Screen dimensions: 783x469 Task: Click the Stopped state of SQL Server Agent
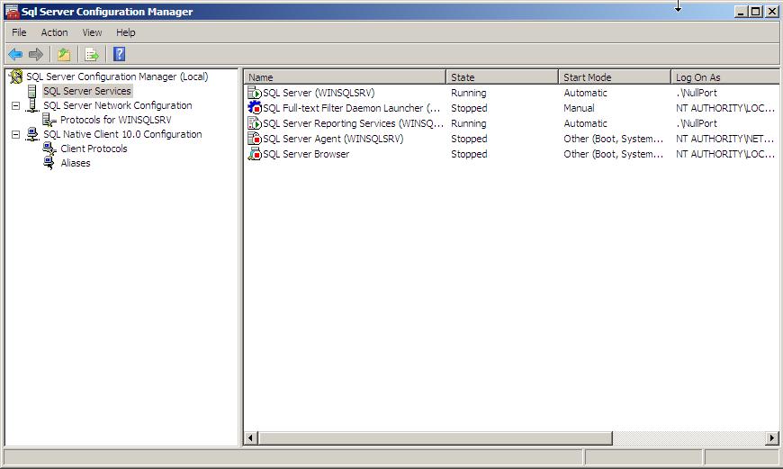(469, 139)
